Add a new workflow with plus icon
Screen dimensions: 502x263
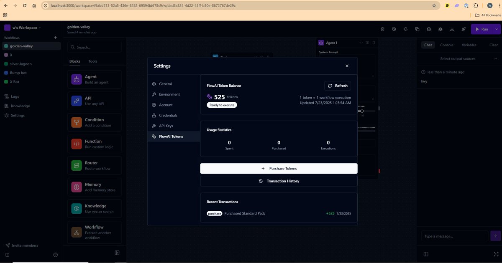(x=56, y=38)
